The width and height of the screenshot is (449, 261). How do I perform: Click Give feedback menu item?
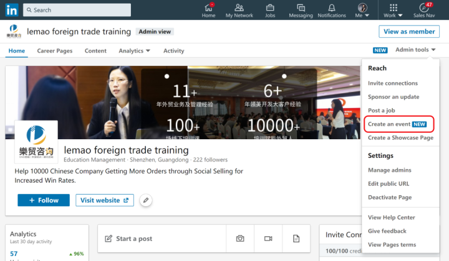coord(387,231)
